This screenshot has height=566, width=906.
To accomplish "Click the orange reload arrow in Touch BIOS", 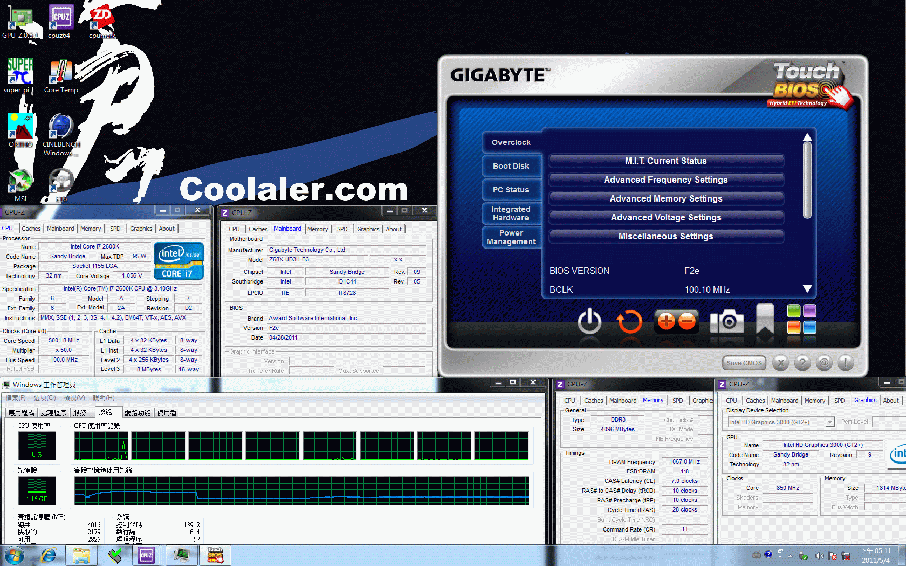I will (629, 322).
